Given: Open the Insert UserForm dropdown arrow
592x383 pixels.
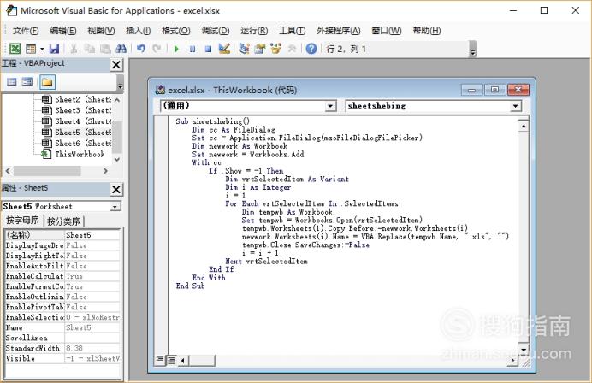Looking at the screenshot, I should [42, 49].
